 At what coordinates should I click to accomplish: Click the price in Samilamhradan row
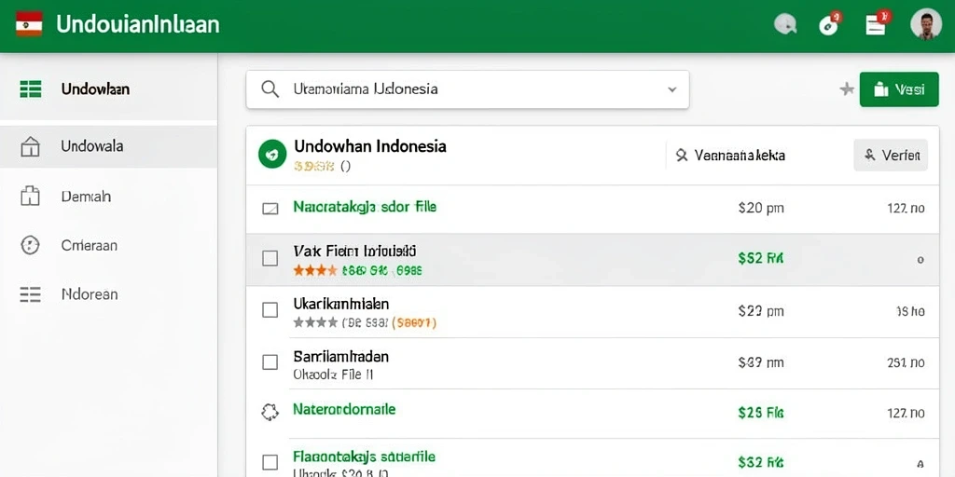761,362
